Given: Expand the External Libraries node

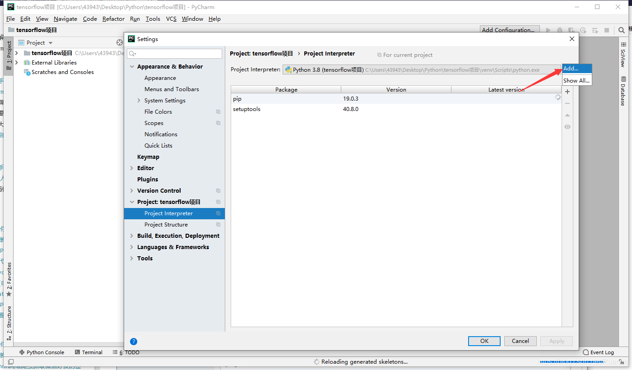Looking at the screenshot, I should point(17,63).
